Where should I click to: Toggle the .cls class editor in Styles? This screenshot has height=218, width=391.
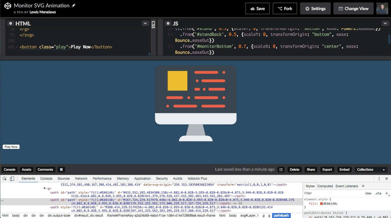coord(378,193)
